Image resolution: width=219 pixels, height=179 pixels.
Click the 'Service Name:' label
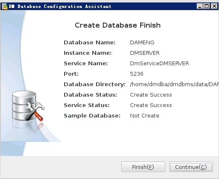pyautogui.click(x=86, y=64)
